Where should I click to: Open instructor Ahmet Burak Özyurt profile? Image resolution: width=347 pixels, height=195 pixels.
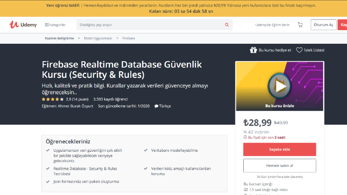point(75,106)
